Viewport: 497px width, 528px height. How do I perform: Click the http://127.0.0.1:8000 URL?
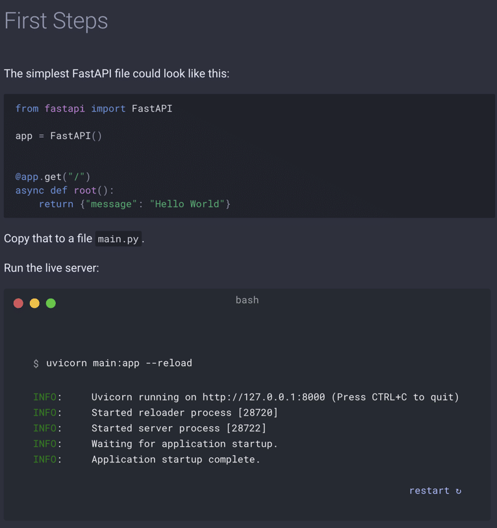tap(264, 397)
